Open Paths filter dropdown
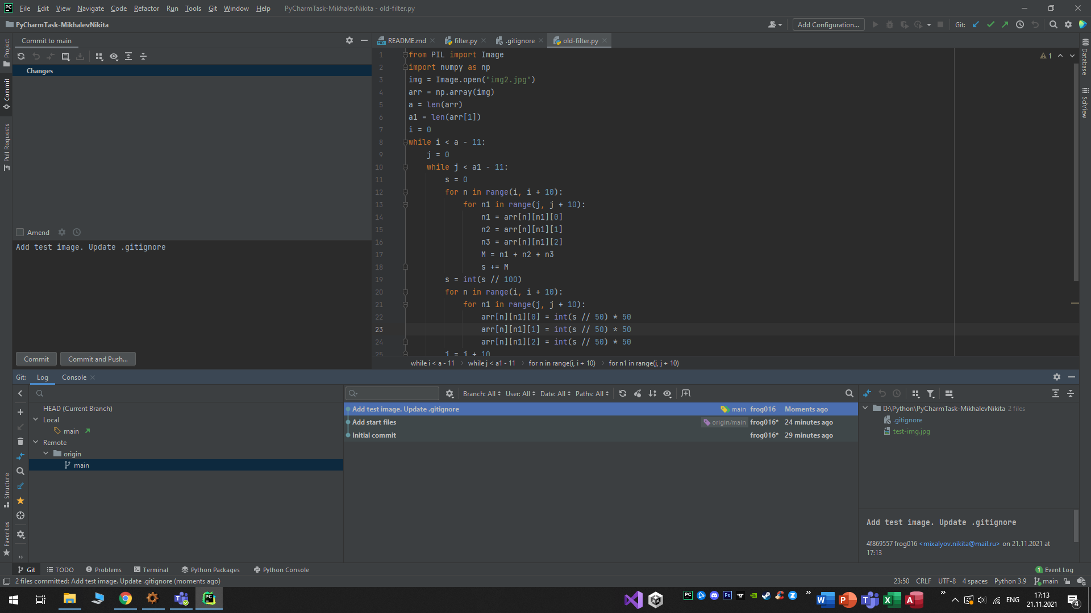1091x613 pixels. tap(592, 393)
